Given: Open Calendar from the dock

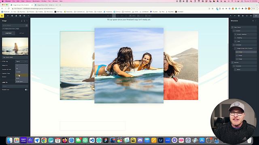Looking at the screenshot, I should click(57, 140).
